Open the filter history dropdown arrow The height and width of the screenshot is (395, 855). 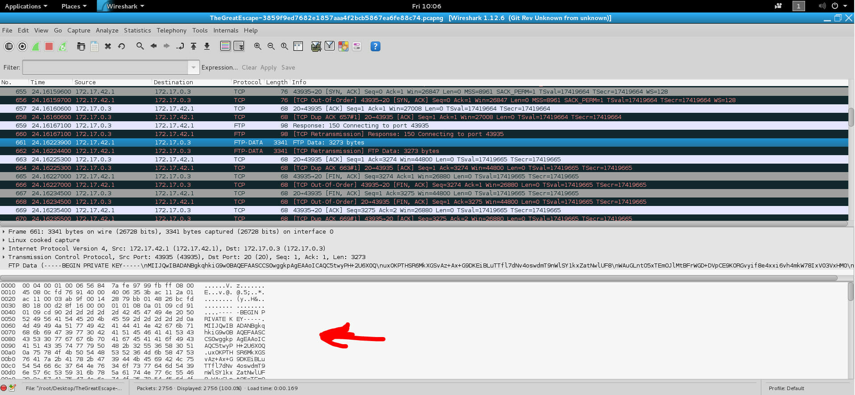point(193,67)
